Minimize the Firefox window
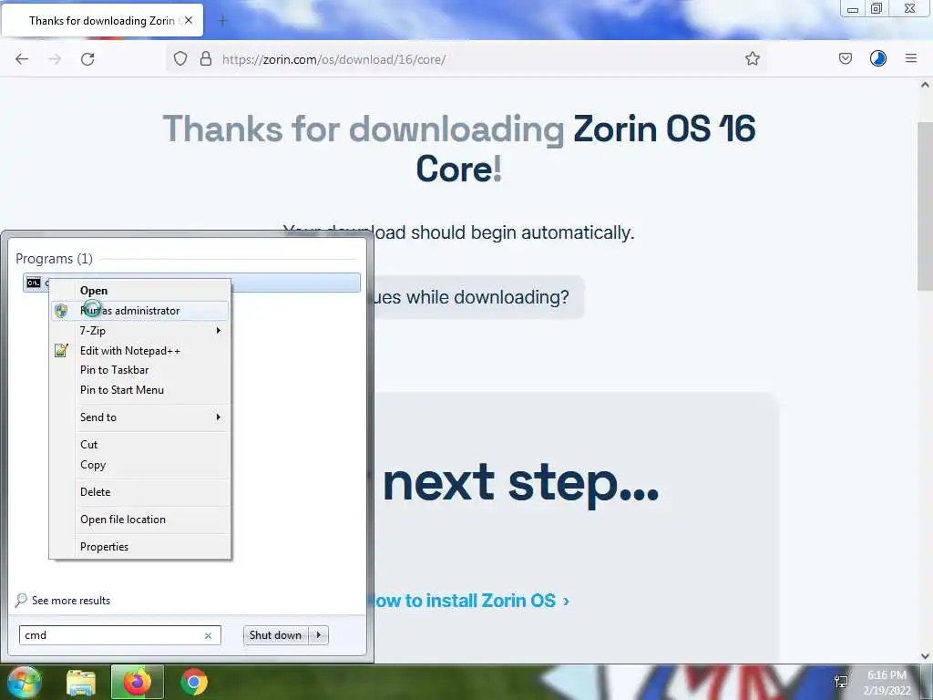Screen dimensions: 933x700 point(853,9)
